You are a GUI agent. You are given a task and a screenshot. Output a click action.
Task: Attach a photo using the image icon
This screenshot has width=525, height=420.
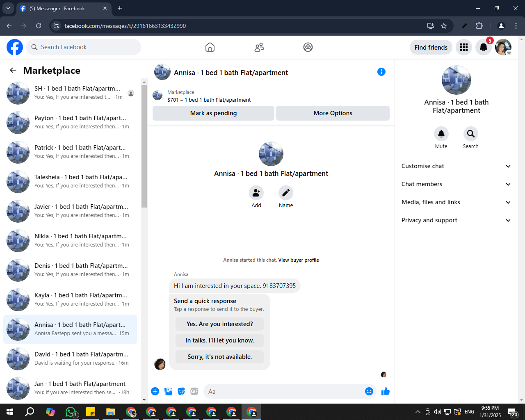coord(168,391)
